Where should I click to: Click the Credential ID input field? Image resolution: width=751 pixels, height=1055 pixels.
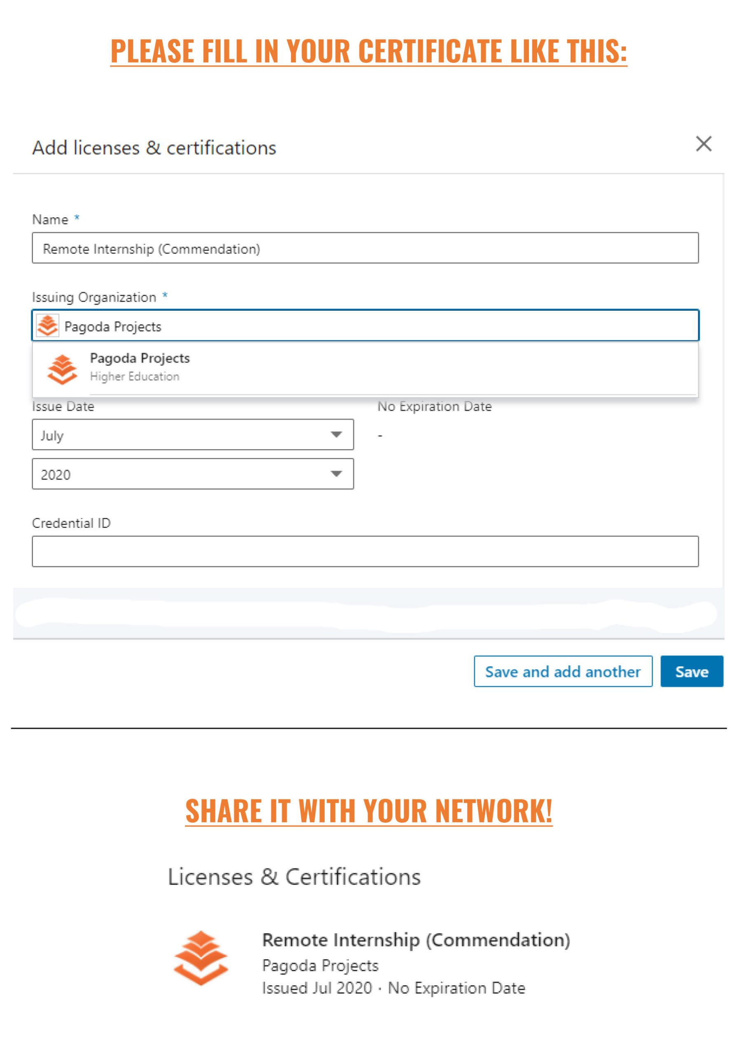[365, 551]
